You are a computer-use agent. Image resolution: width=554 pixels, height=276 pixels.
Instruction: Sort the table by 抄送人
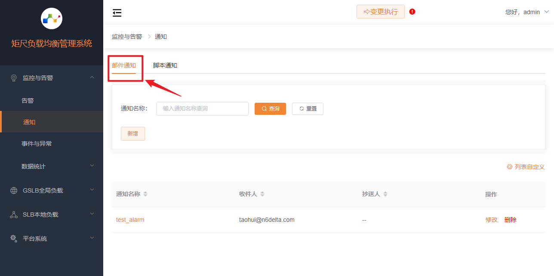[385, 194]
